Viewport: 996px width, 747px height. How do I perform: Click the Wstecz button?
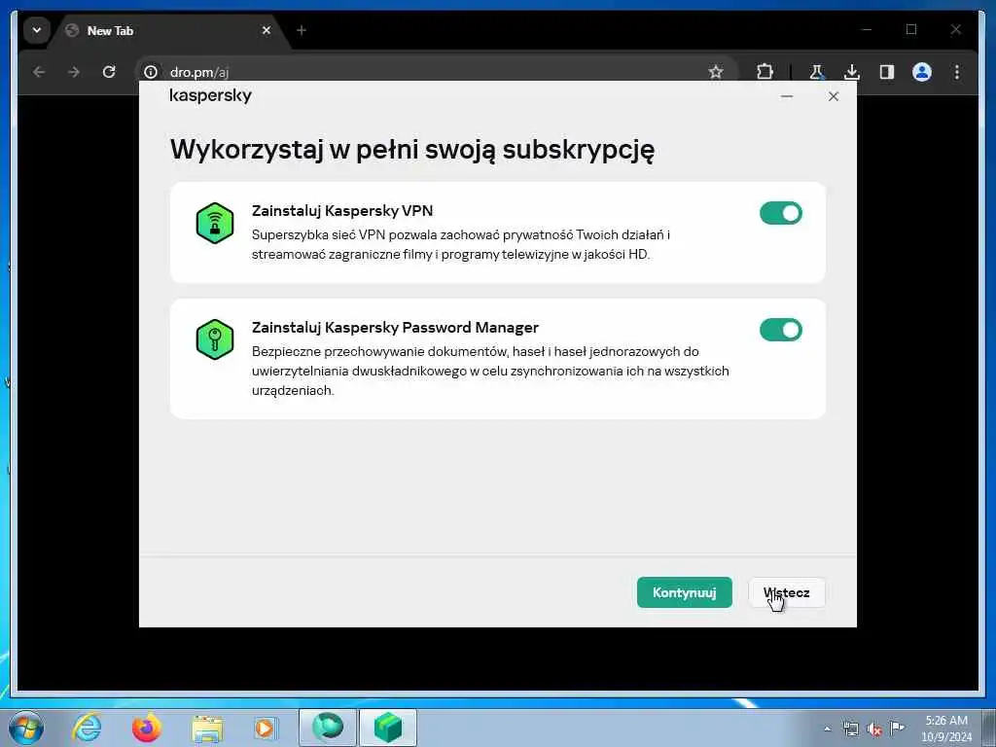point(786,592)
